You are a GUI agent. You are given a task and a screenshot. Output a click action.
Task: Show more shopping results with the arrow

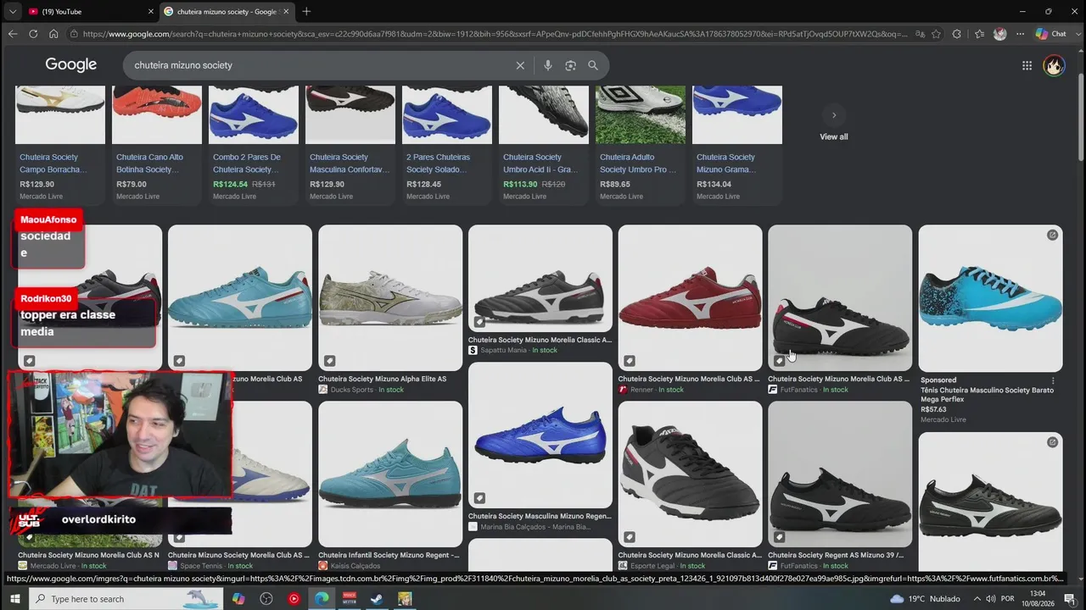coord(834,115)
